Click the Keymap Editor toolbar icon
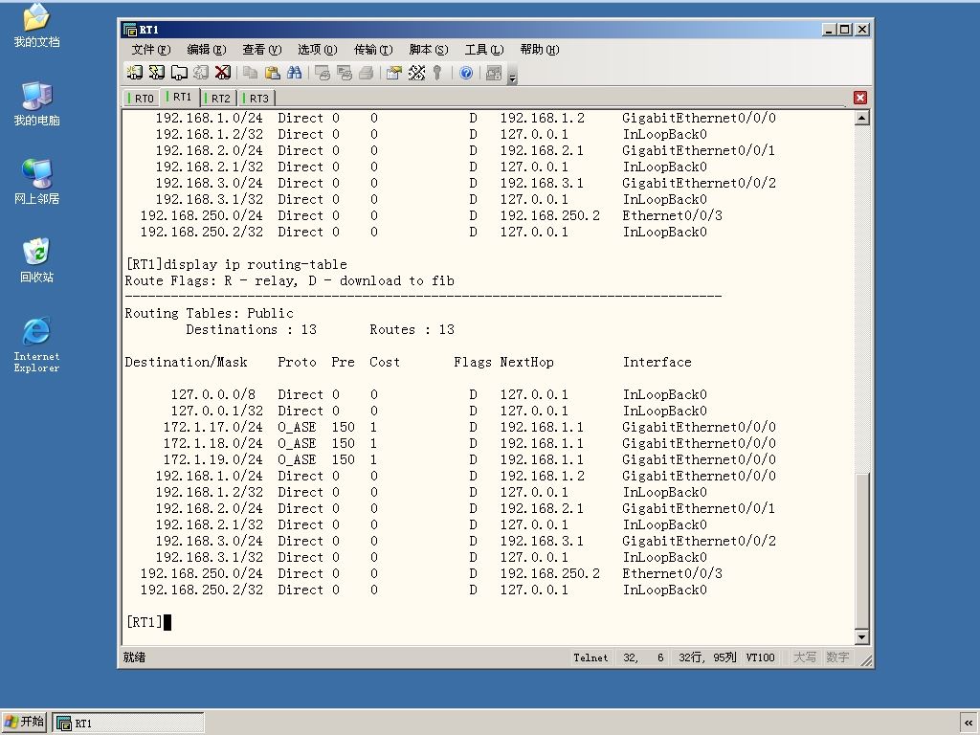The image size is (980, 735). pyautogui.click(x=416, y=73)
